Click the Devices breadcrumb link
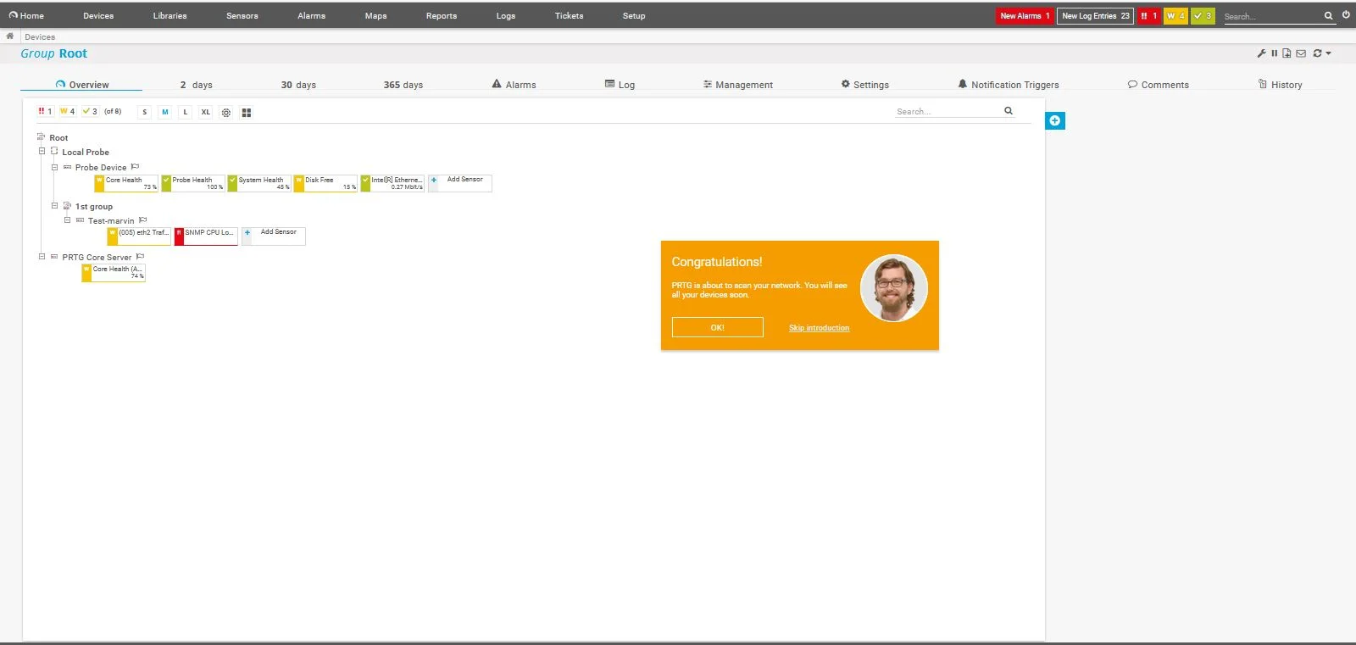The height and width of the screenshot is (645, 1356). coord(40,36)
